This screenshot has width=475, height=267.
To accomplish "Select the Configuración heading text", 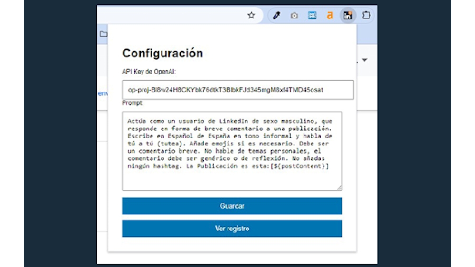I will (162, 53).
